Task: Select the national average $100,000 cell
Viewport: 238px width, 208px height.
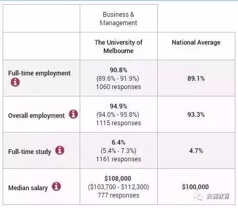Action: 196,187
